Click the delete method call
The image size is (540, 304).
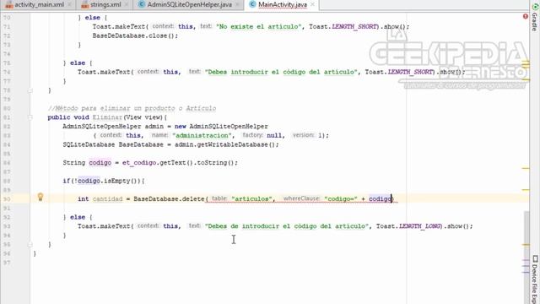[193, 199]
